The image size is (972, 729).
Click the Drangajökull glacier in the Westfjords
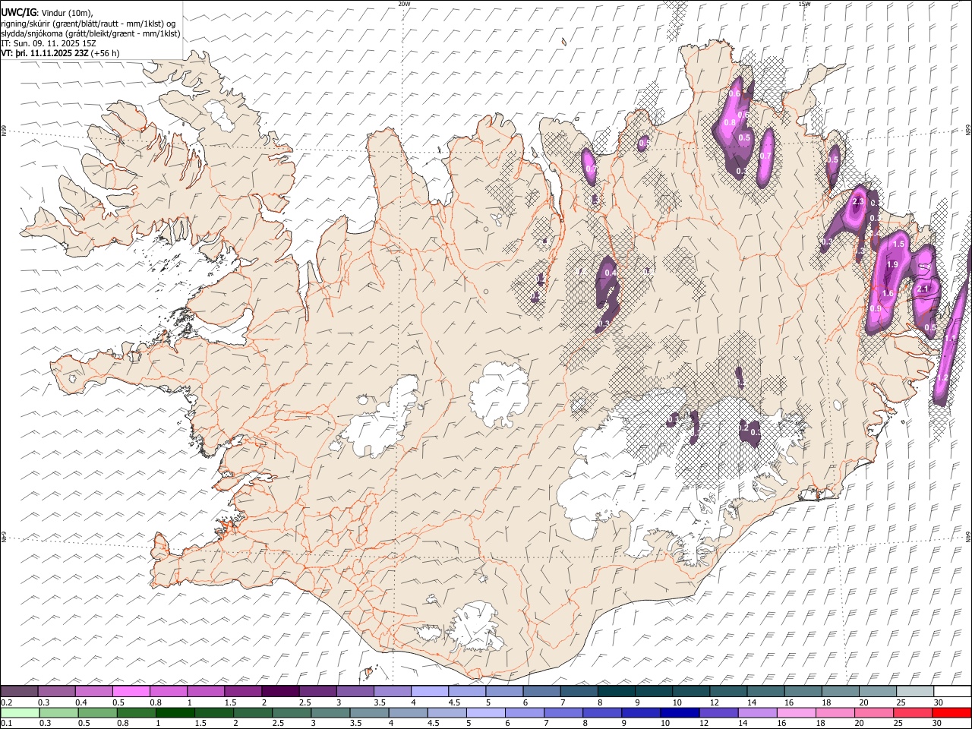point(221,114)
